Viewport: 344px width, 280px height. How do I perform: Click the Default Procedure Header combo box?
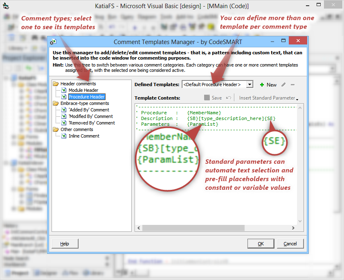(218, 84)
